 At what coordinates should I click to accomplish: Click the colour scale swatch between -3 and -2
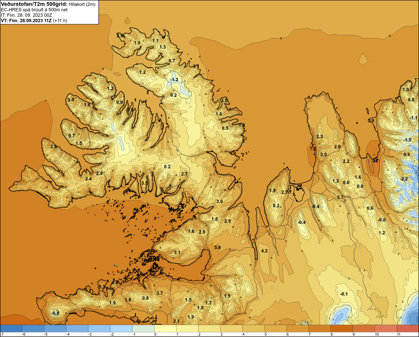pyautogui.click(x=99, y=329)
